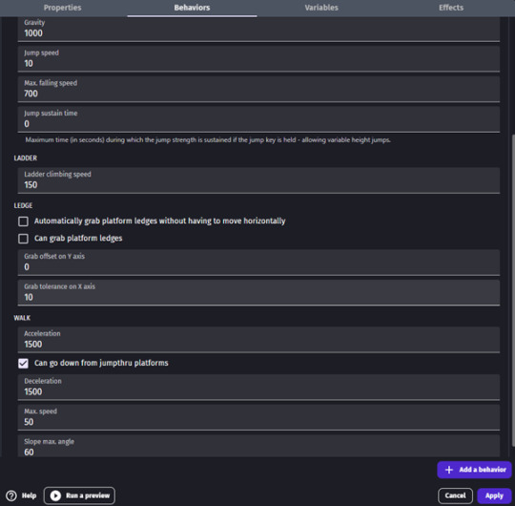Image resolution: width=515 pixels, height=506 pixels.
Task: Click the Gravity value field
Action: coord(258,30)
